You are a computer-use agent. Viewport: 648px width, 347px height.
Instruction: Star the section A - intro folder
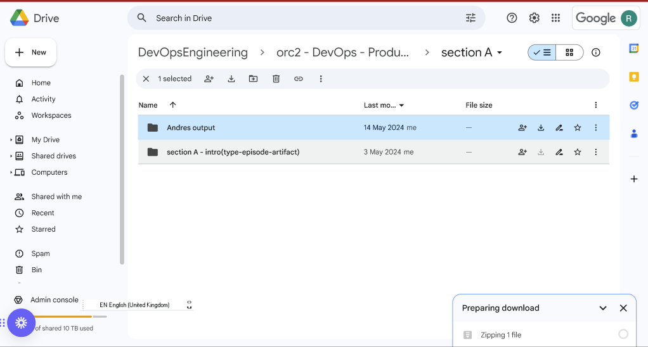click(x=578, y=152)
